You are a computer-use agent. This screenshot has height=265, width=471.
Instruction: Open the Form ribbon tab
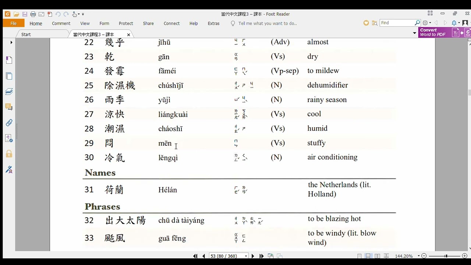(104, 24)
